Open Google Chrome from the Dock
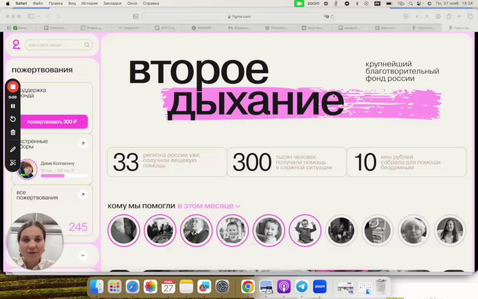This screenshot has width=478, height=299. (x=248, y=287)
